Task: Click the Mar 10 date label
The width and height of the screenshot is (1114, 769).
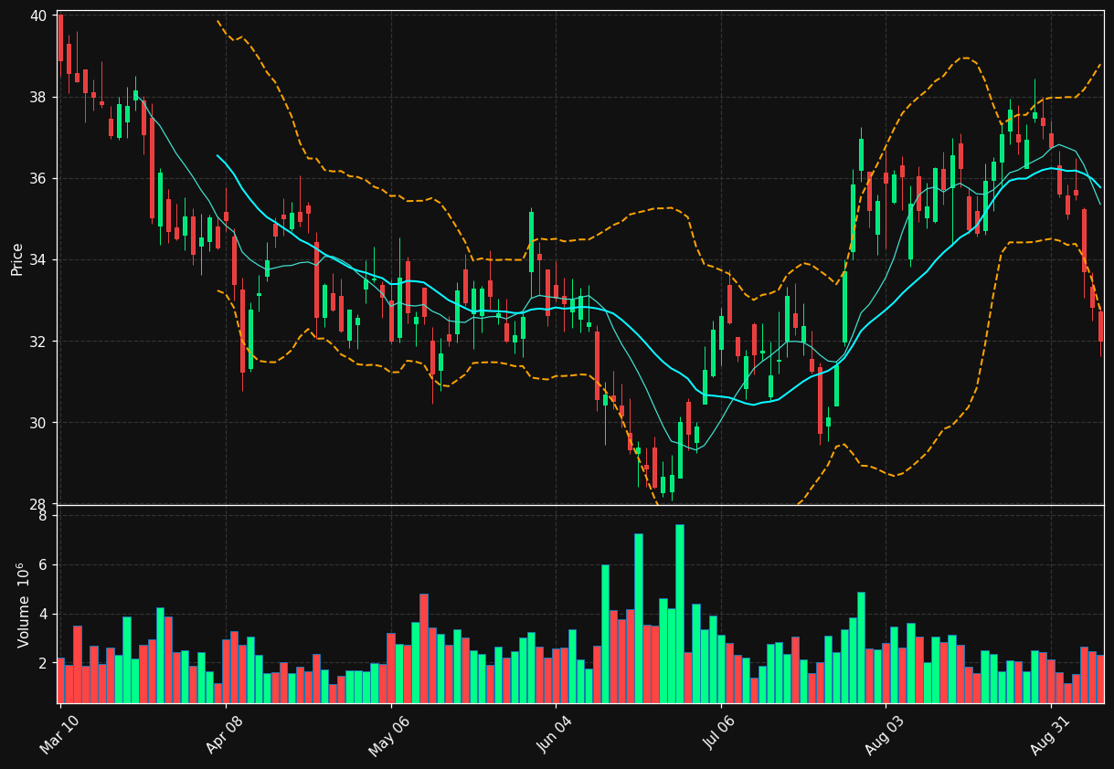Action: [x=58, y=734]
